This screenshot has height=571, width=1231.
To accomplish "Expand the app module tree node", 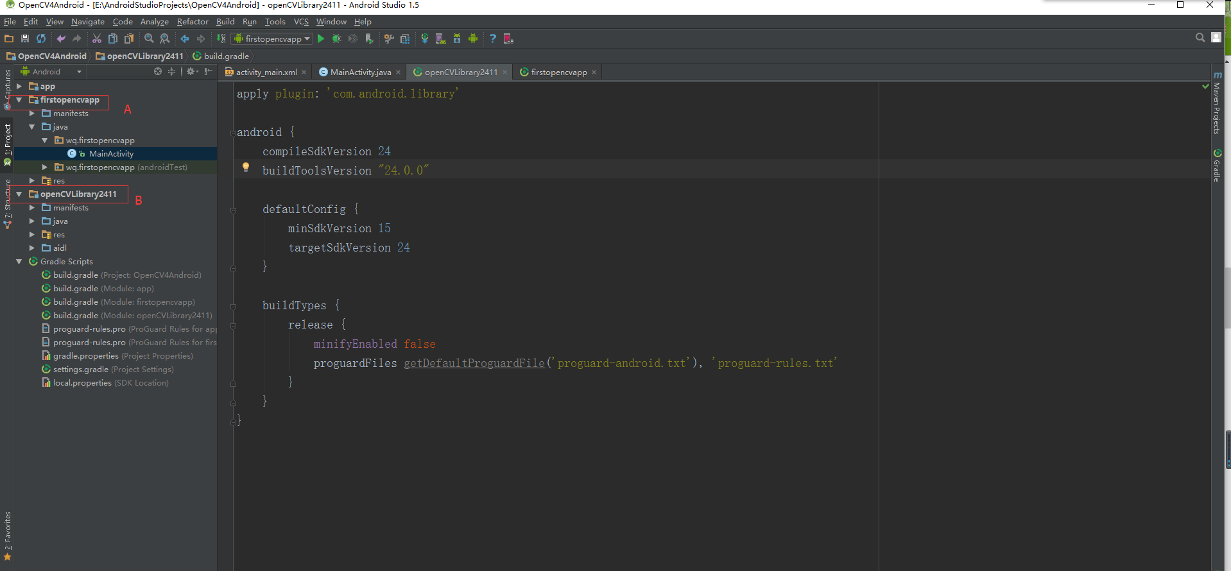I will pos(19,86).
